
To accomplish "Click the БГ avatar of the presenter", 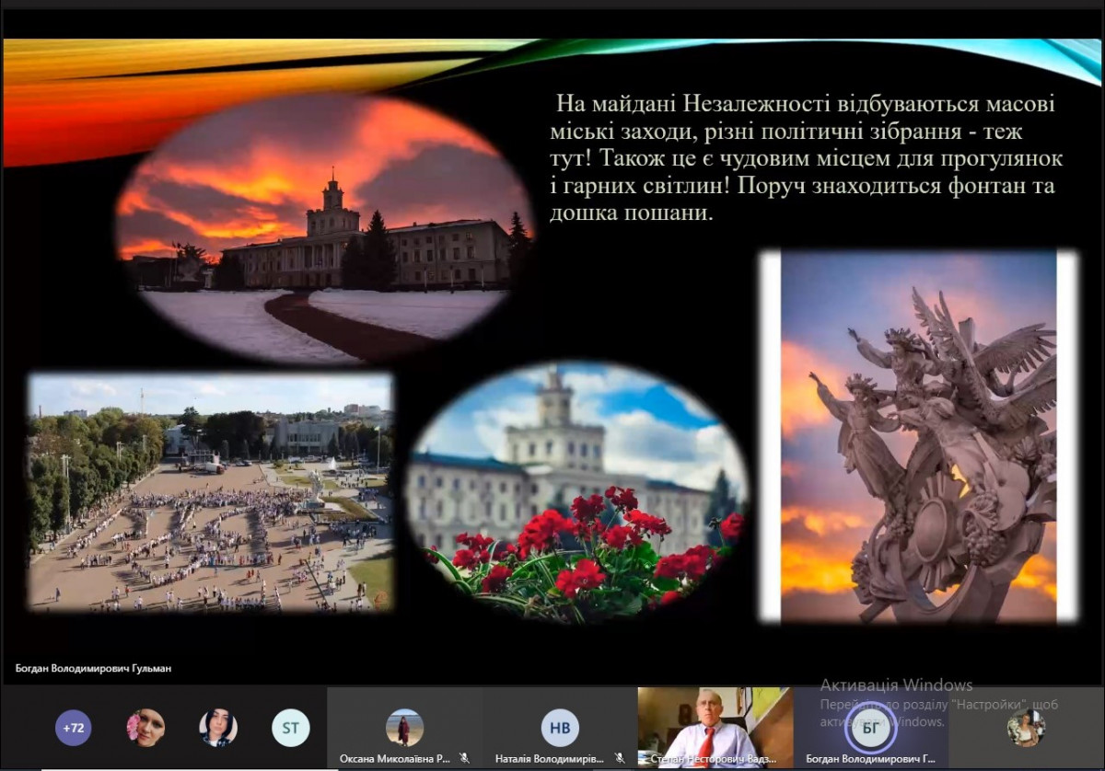I will tap(870, 729).
